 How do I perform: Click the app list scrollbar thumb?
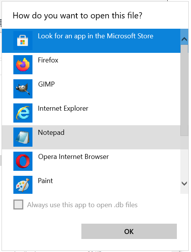(184, 90)
